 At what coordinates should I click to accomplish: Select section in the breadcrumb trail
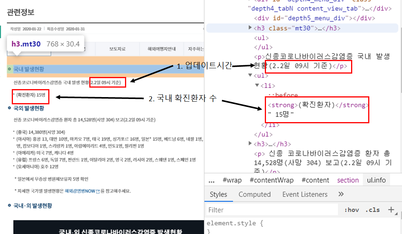348,180
